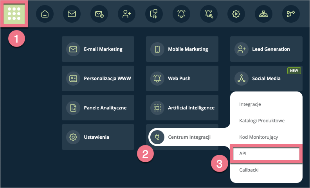Expand the Social Media tile
Viewport: 310px width, 188px height.
point(266,79)
